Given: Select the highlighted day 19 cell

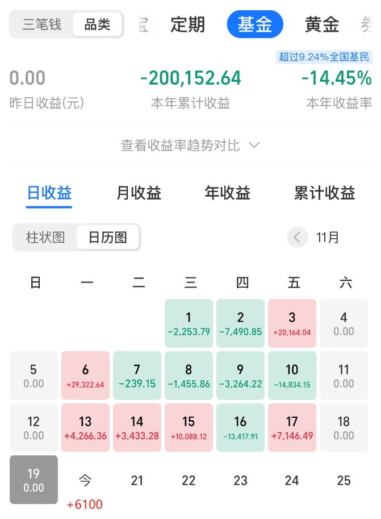Looking at the screenshot, I should [34, 480].
